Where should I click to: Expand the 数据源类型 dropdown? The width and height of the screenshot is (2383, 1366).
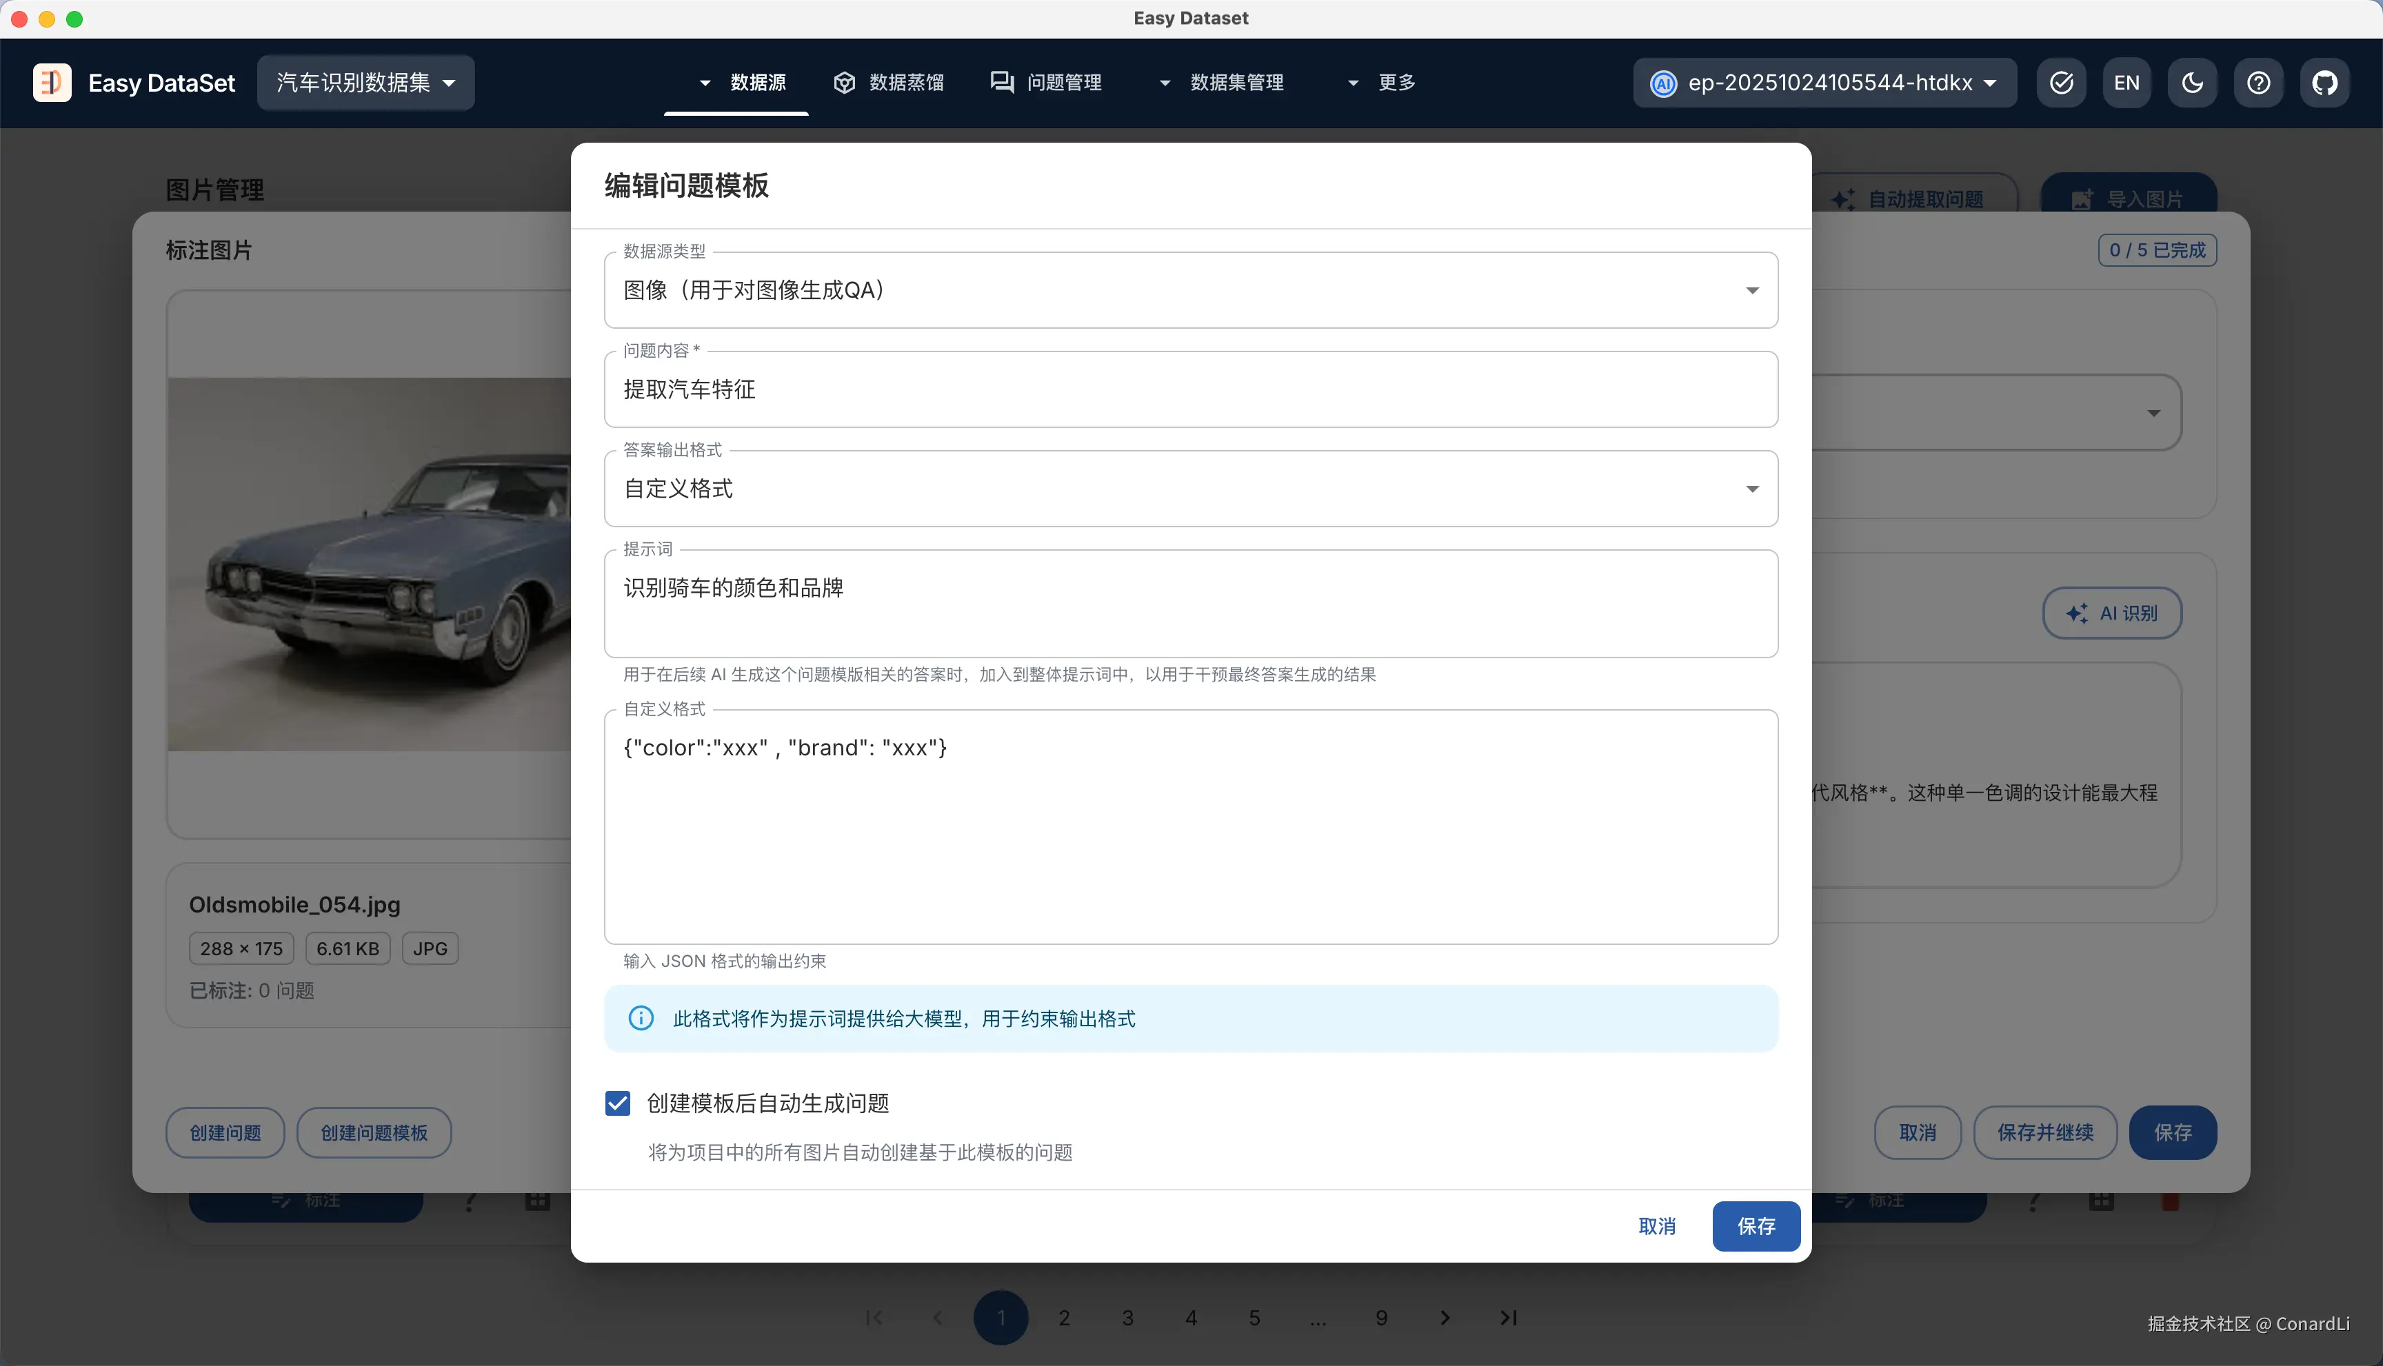tap(1190, 290)
